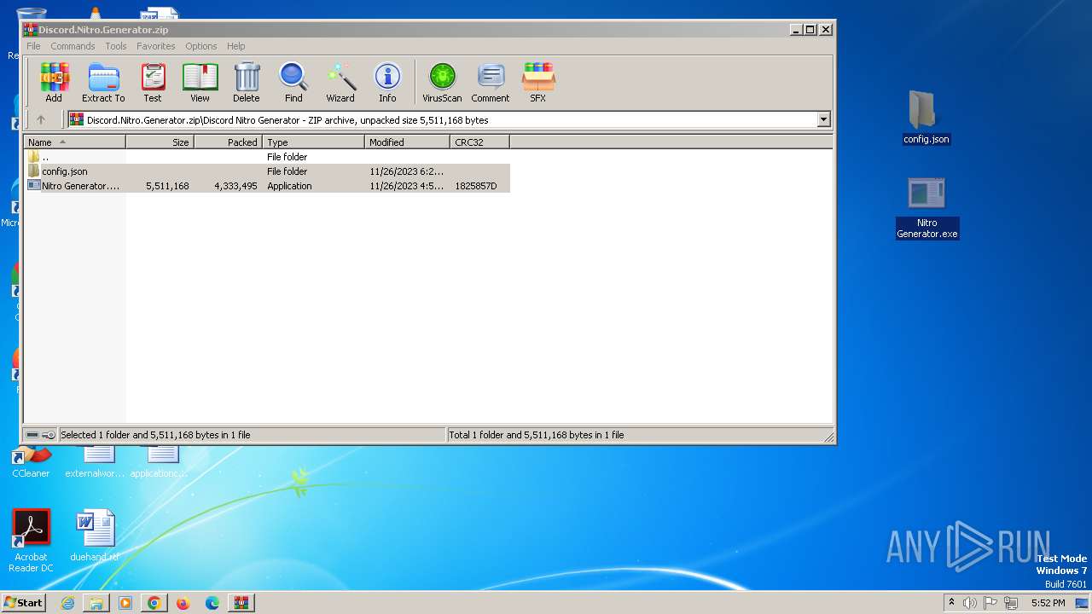The width and height of the screenshot is (1092, 614).
Task: Click the archive icon in address bar
Action: pyautogui.click(x=77, y=120)
